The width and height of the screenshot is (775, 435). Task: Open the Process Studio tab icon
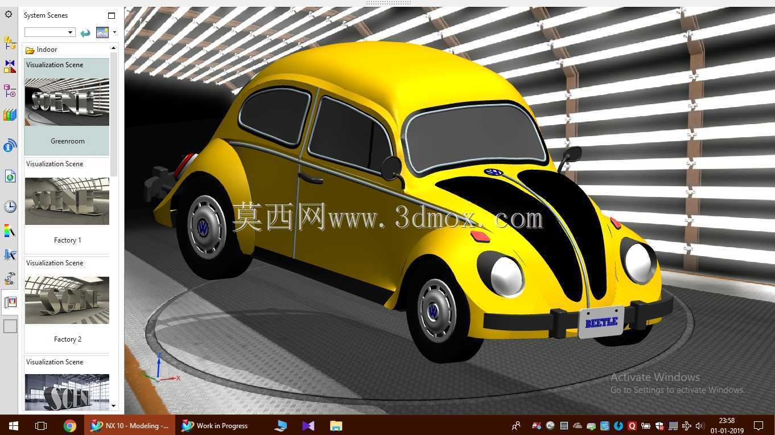10,255
